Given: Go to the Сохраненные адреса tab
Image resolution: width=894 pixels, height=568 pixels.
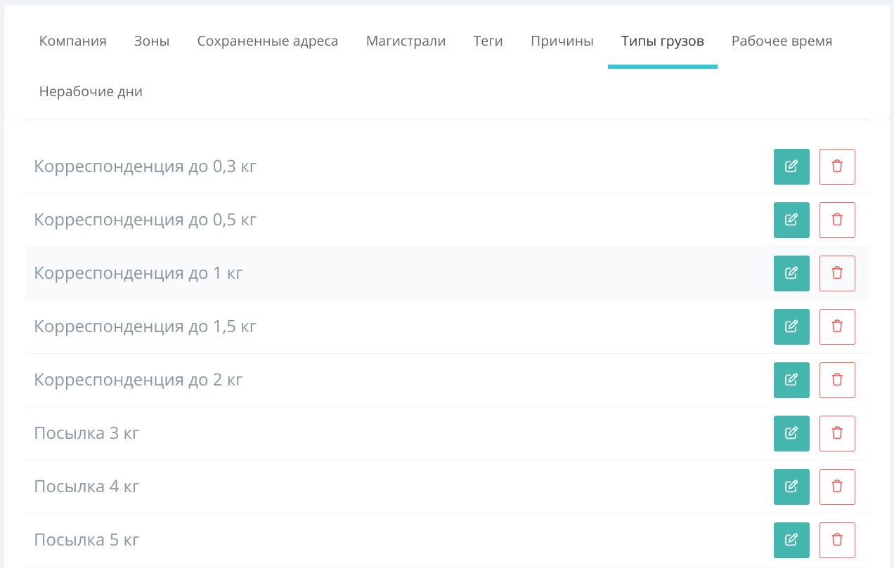Looking at the screenshot, I should (x=268, y=41).
